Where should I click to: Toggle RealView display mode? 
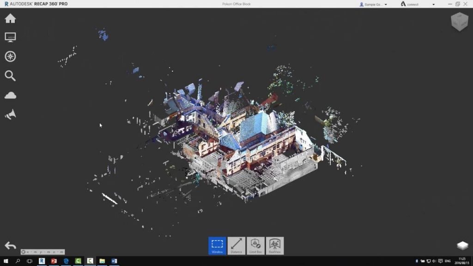[x=275, y=246]
